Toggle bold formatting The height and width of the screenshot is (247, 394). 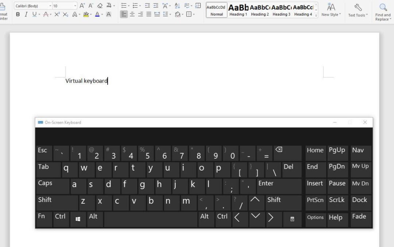coord(18,14)
